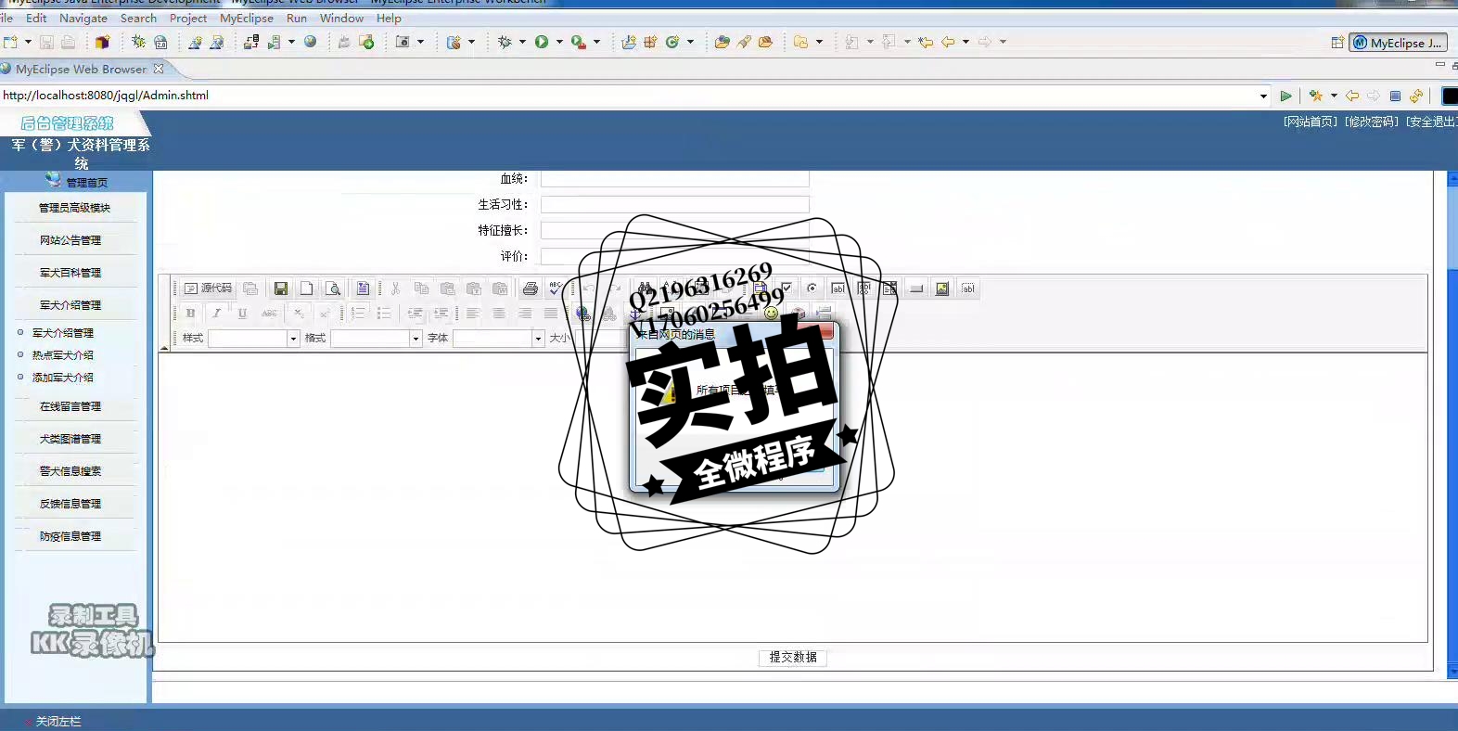Click the 网站首页 link in header
The image size is (1458, 731).
(1311, 122)
